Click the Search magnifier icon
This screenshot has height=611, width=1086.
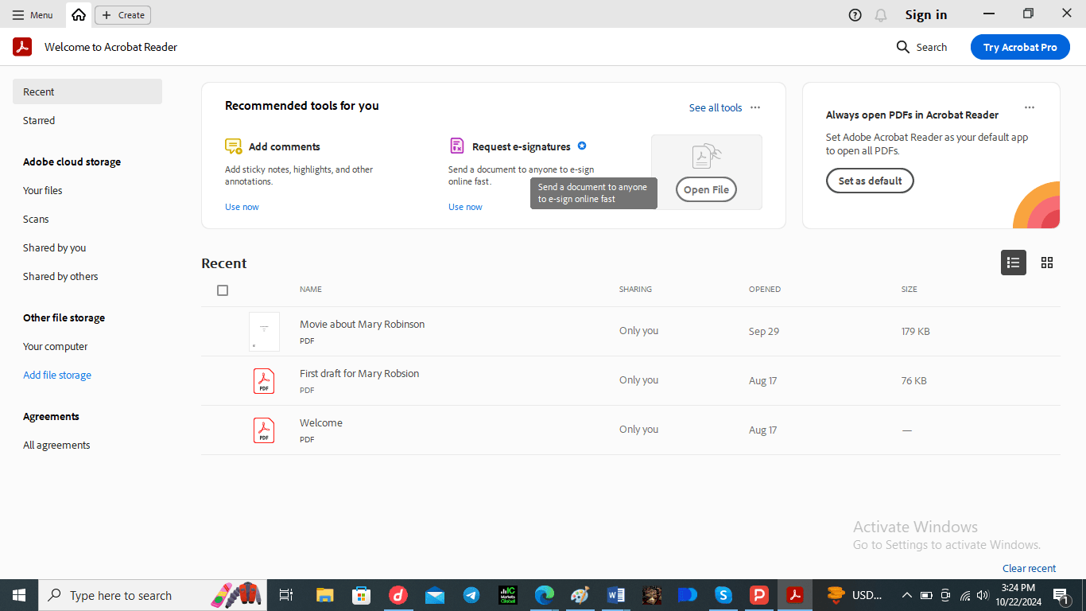coord(903,47)
